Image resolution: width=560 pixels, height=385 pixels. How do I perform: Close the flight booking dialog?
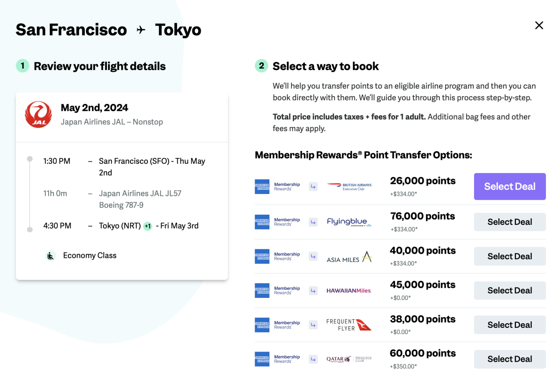539,26
